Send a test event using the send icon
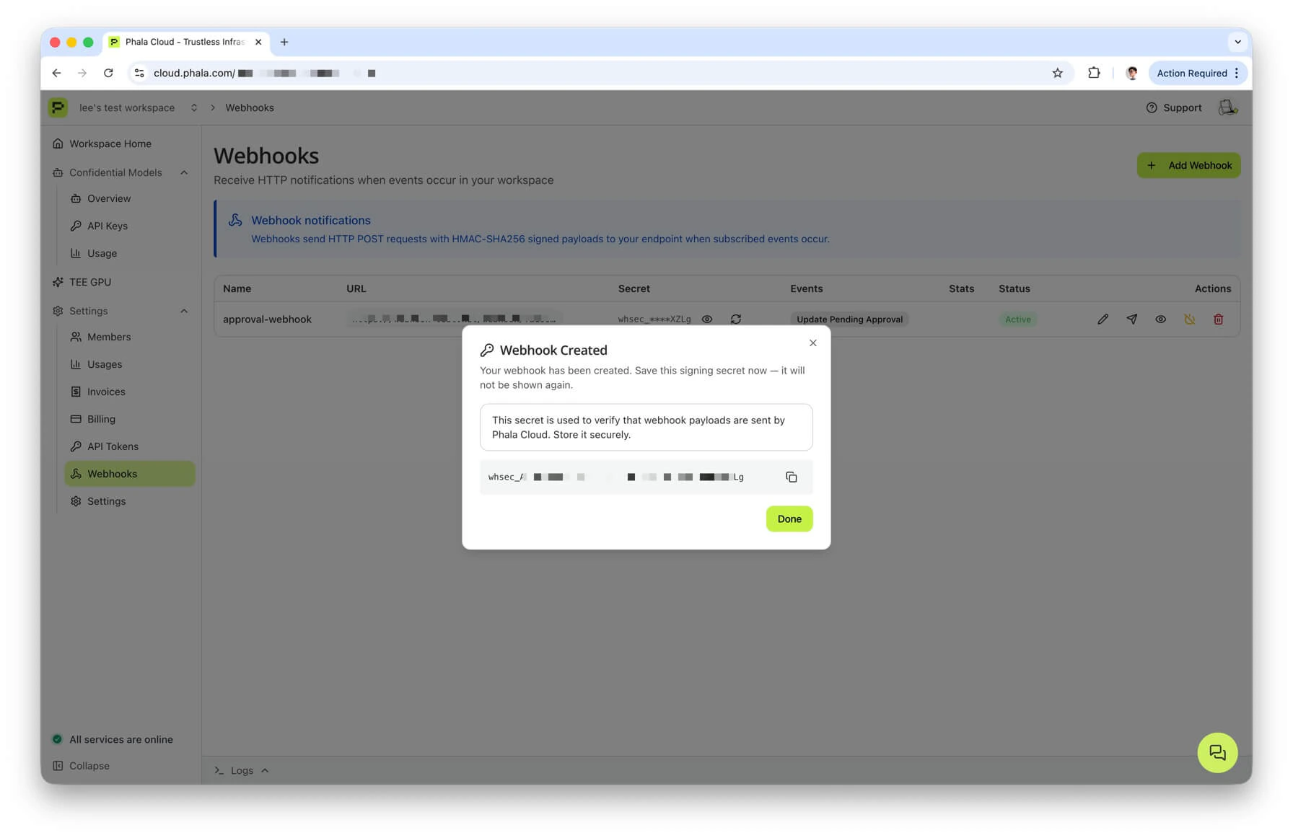The height and width of the screenshot is (838, 1293). click(x=1131, y=319)
